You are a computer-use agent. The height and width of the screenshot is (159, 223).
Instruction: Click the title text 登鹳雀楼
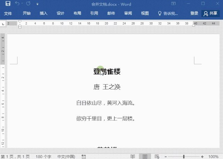[x=107, y=71]
